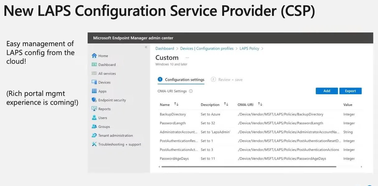Viewport: 378px width, 186px height.
Task: Select the PasswordAgeDays row name
Action: (x=174, y=159)
